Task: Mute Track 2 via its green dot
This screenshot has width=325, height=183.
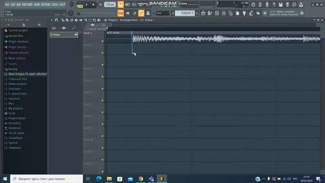Action: [103, 53]
